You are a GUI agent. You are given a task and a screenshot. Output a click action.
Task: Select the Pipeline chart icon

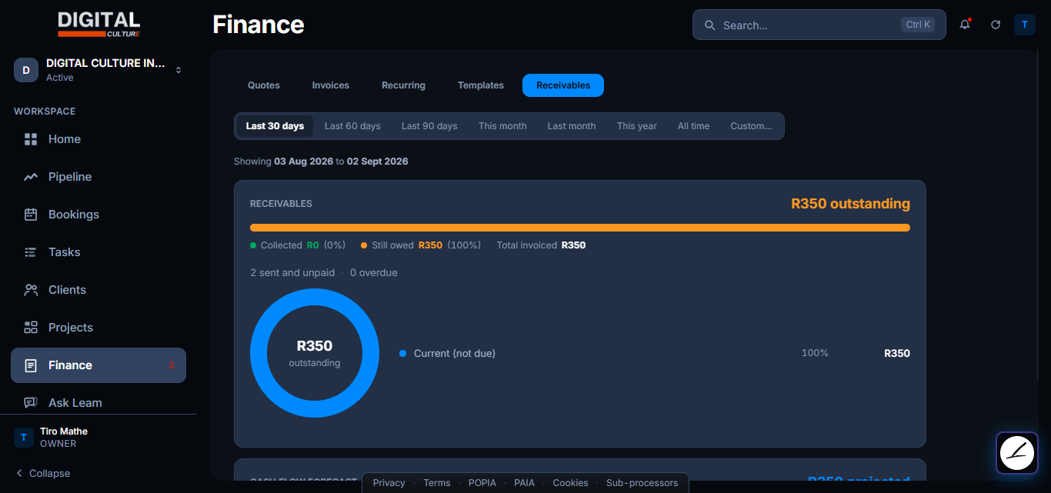(x=31, y=177)
